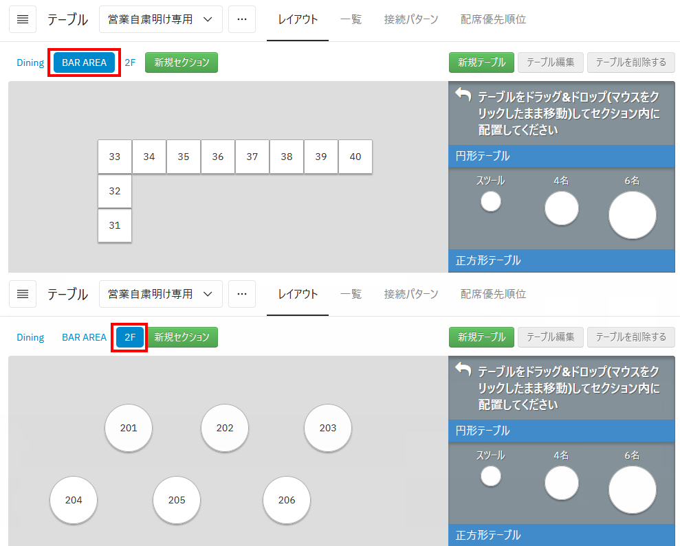Open the hamburger menu in the upper panel
Screen dimensions: 680x546
click(x=23, y=19)
